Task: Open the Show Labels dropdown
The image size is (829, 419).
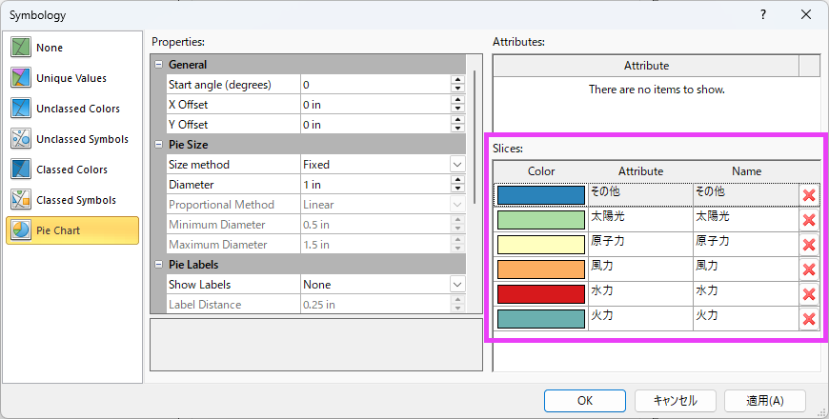Action: click(457, 285)
